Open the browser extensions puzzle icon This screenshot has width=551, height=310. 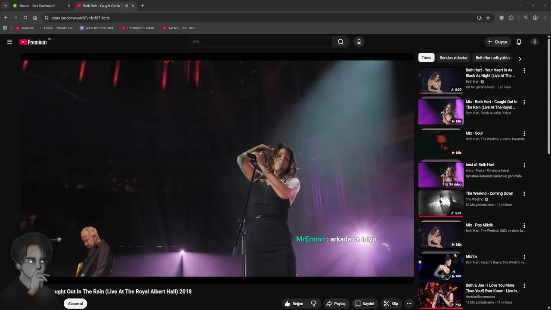511,18
